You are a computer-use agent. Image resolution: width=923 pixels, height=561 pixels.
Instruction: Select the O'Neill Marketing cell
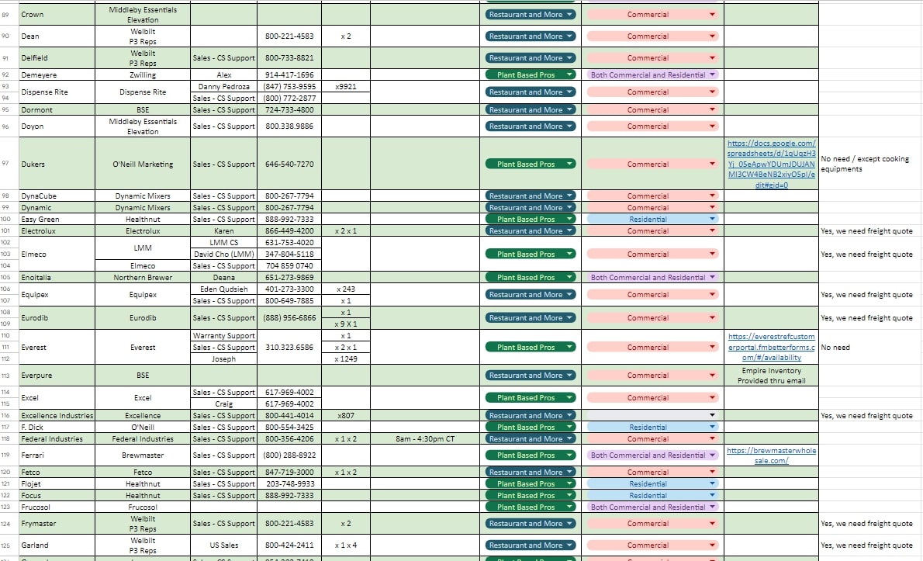pos(143,164)
